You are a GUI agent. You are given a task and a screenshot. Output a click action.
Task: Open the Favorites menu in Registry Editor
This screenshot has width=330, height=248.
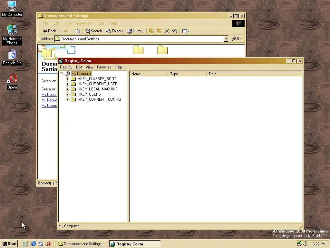pos(104,67)
